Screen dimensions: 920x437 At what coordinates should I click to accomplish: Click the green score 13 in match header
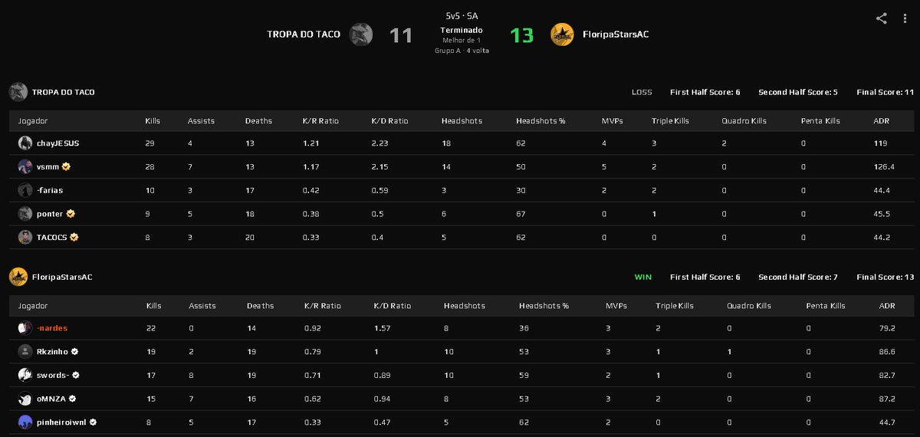(x=521, y=35)
